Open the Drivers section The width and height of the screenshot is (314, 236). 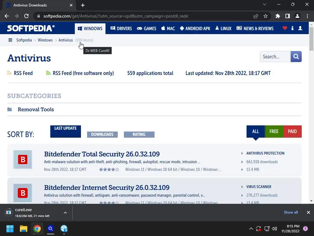(x=121, y=29)
